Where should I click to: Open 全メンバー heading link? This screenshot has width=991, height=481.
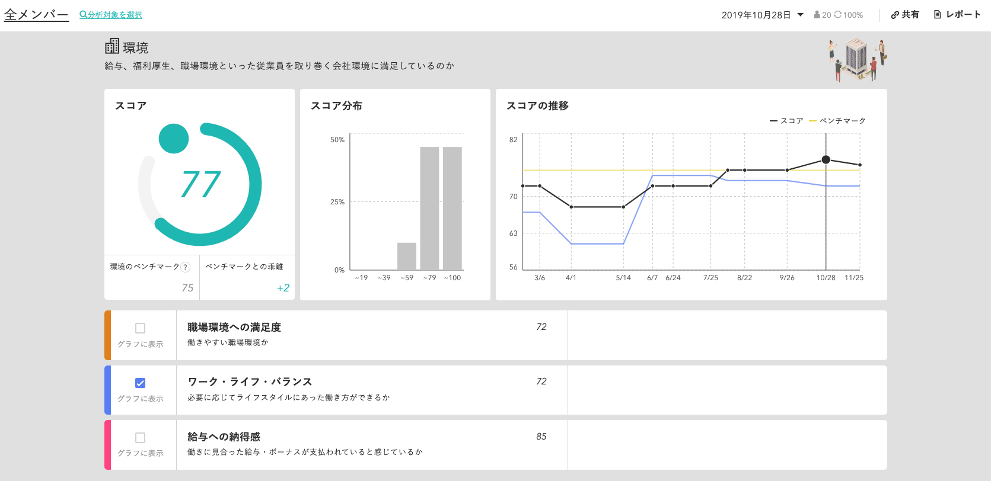(x=36, y=15)
